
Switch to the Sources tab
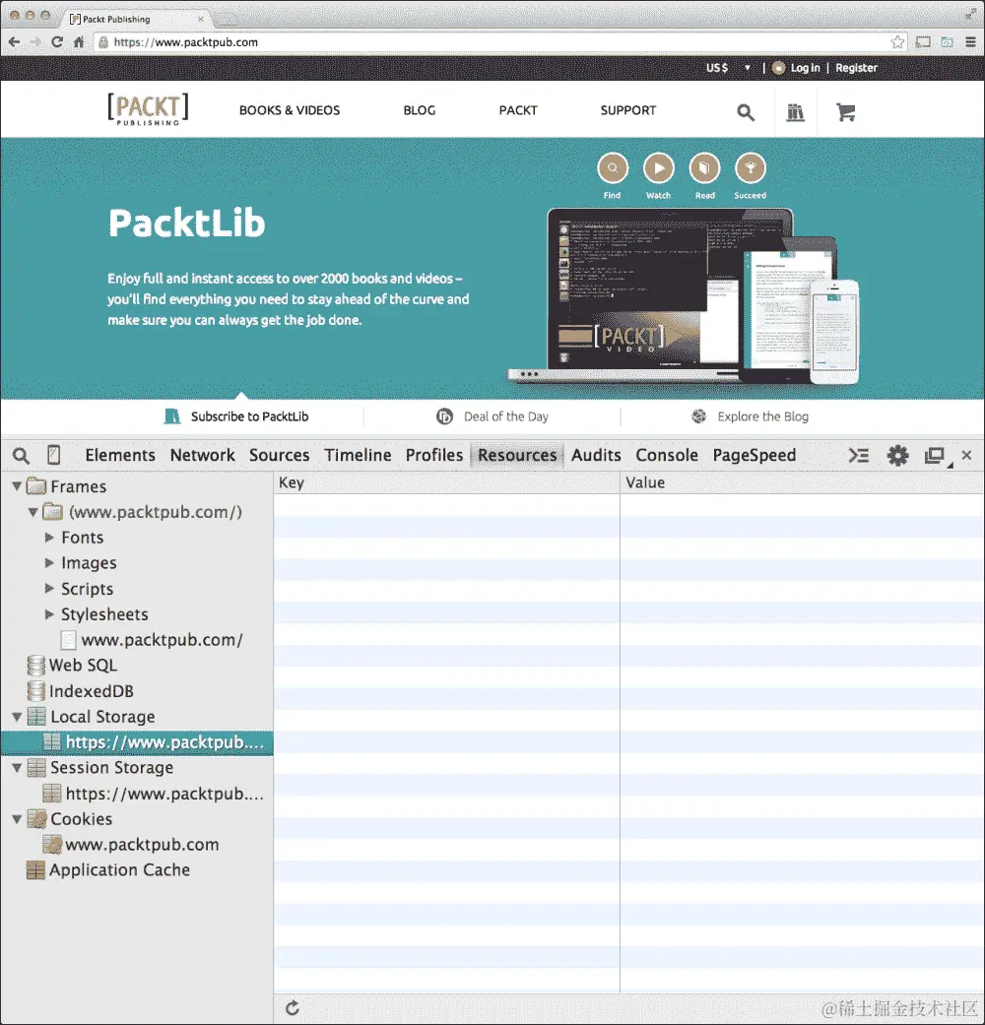pos(280,455)
